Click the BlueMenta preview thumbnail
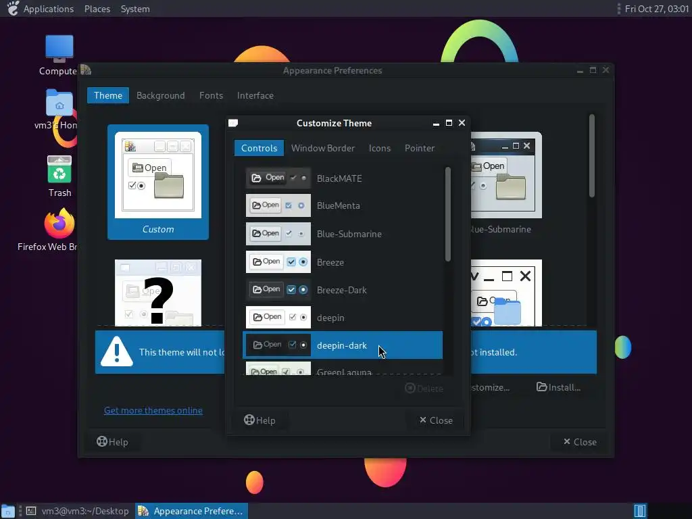The height and width of the screenshot is (519, 692). pyautogui.click(x=278, y=205)
